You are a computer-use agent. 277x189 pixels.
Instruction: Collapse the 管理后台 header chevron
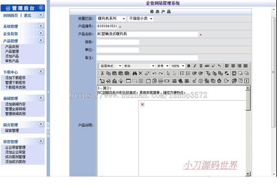(x=41, y=8)
